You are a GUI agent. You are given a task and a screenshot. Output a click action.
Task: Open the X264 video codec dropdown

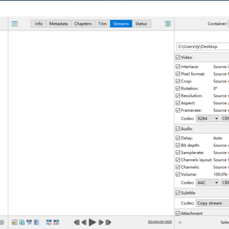(x=207, y=118)
